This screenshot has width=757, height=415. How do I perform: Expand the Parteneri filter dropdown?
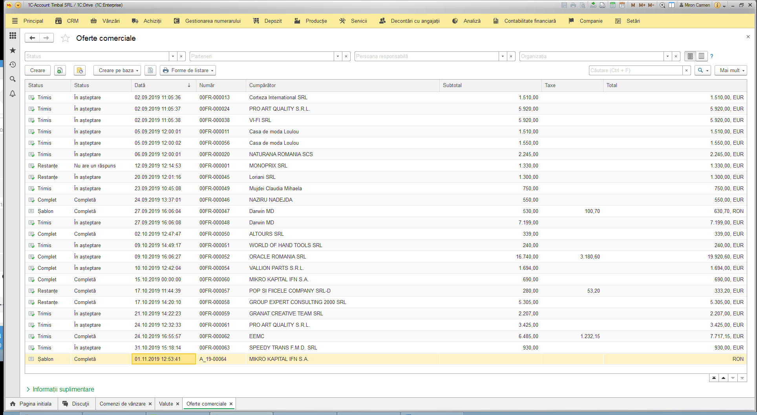tap(338, 56)
